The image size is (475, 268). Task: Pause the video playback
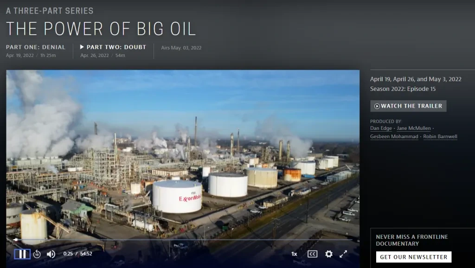point(22,254)
